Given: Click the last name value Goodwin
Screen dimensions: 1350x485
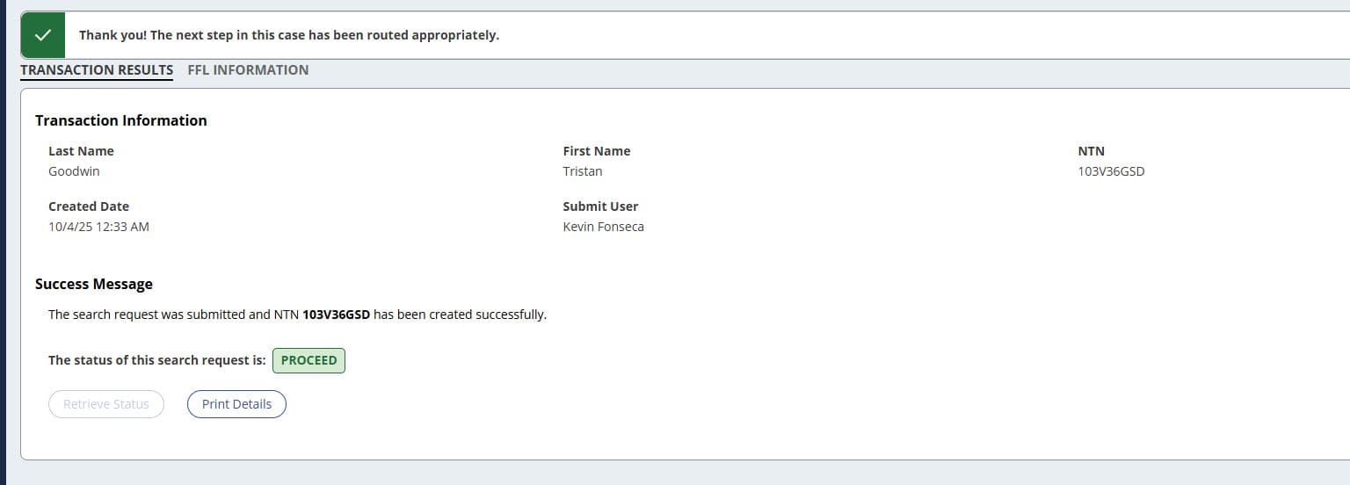Looking at the screenshot, I should [x=74, y=171].
